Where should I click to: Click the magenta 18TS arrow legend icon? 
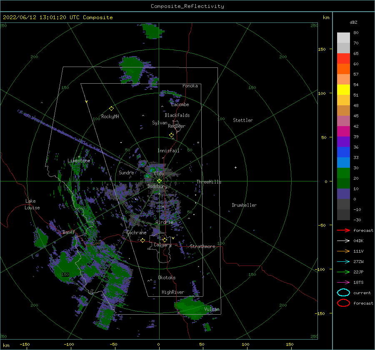click(x=343, y=283)
